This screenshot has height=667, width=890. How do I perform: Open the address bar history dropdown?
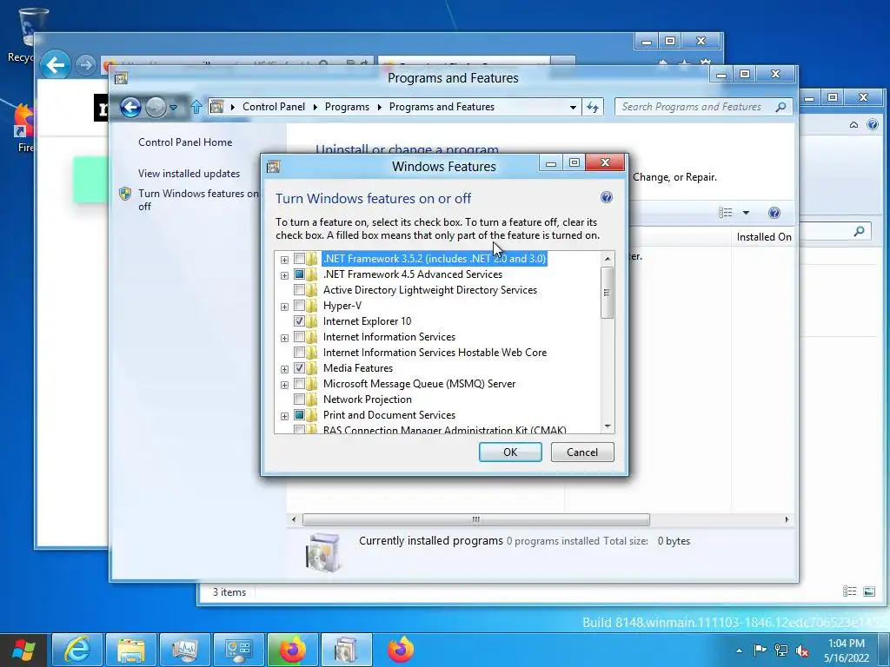[x=573, y=107]
